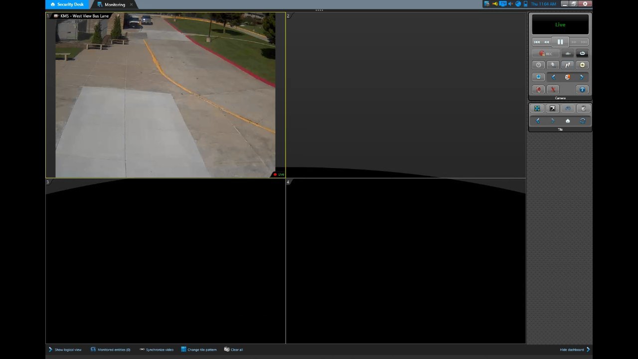Click Synchronize video
The height and width of the screenshot is (359, 638).
(x=157, y=350)
